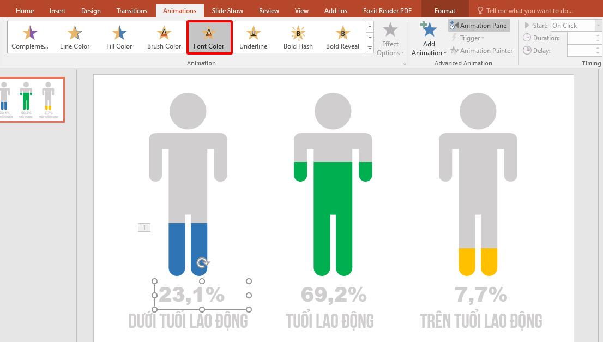Screen dimensions: 603x342
Task: Click the TRÊN TUỔI LAO ĐỘNG caption
Action: (481, 321)
